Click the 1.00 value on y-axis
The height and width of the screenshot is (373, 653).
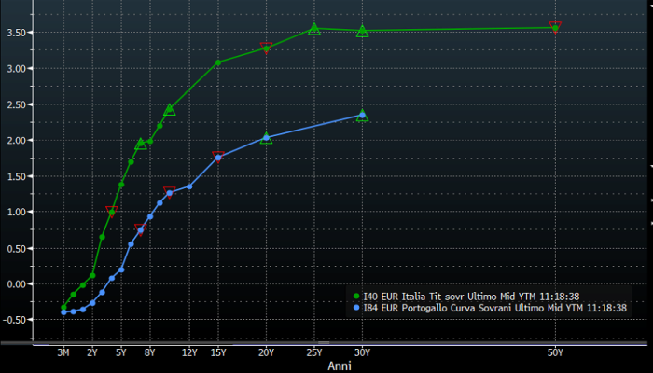coord(17,212)
